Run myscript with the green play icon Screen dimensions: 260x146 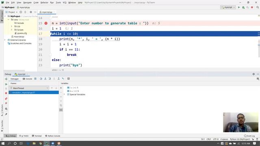click(x=239, y=7)
